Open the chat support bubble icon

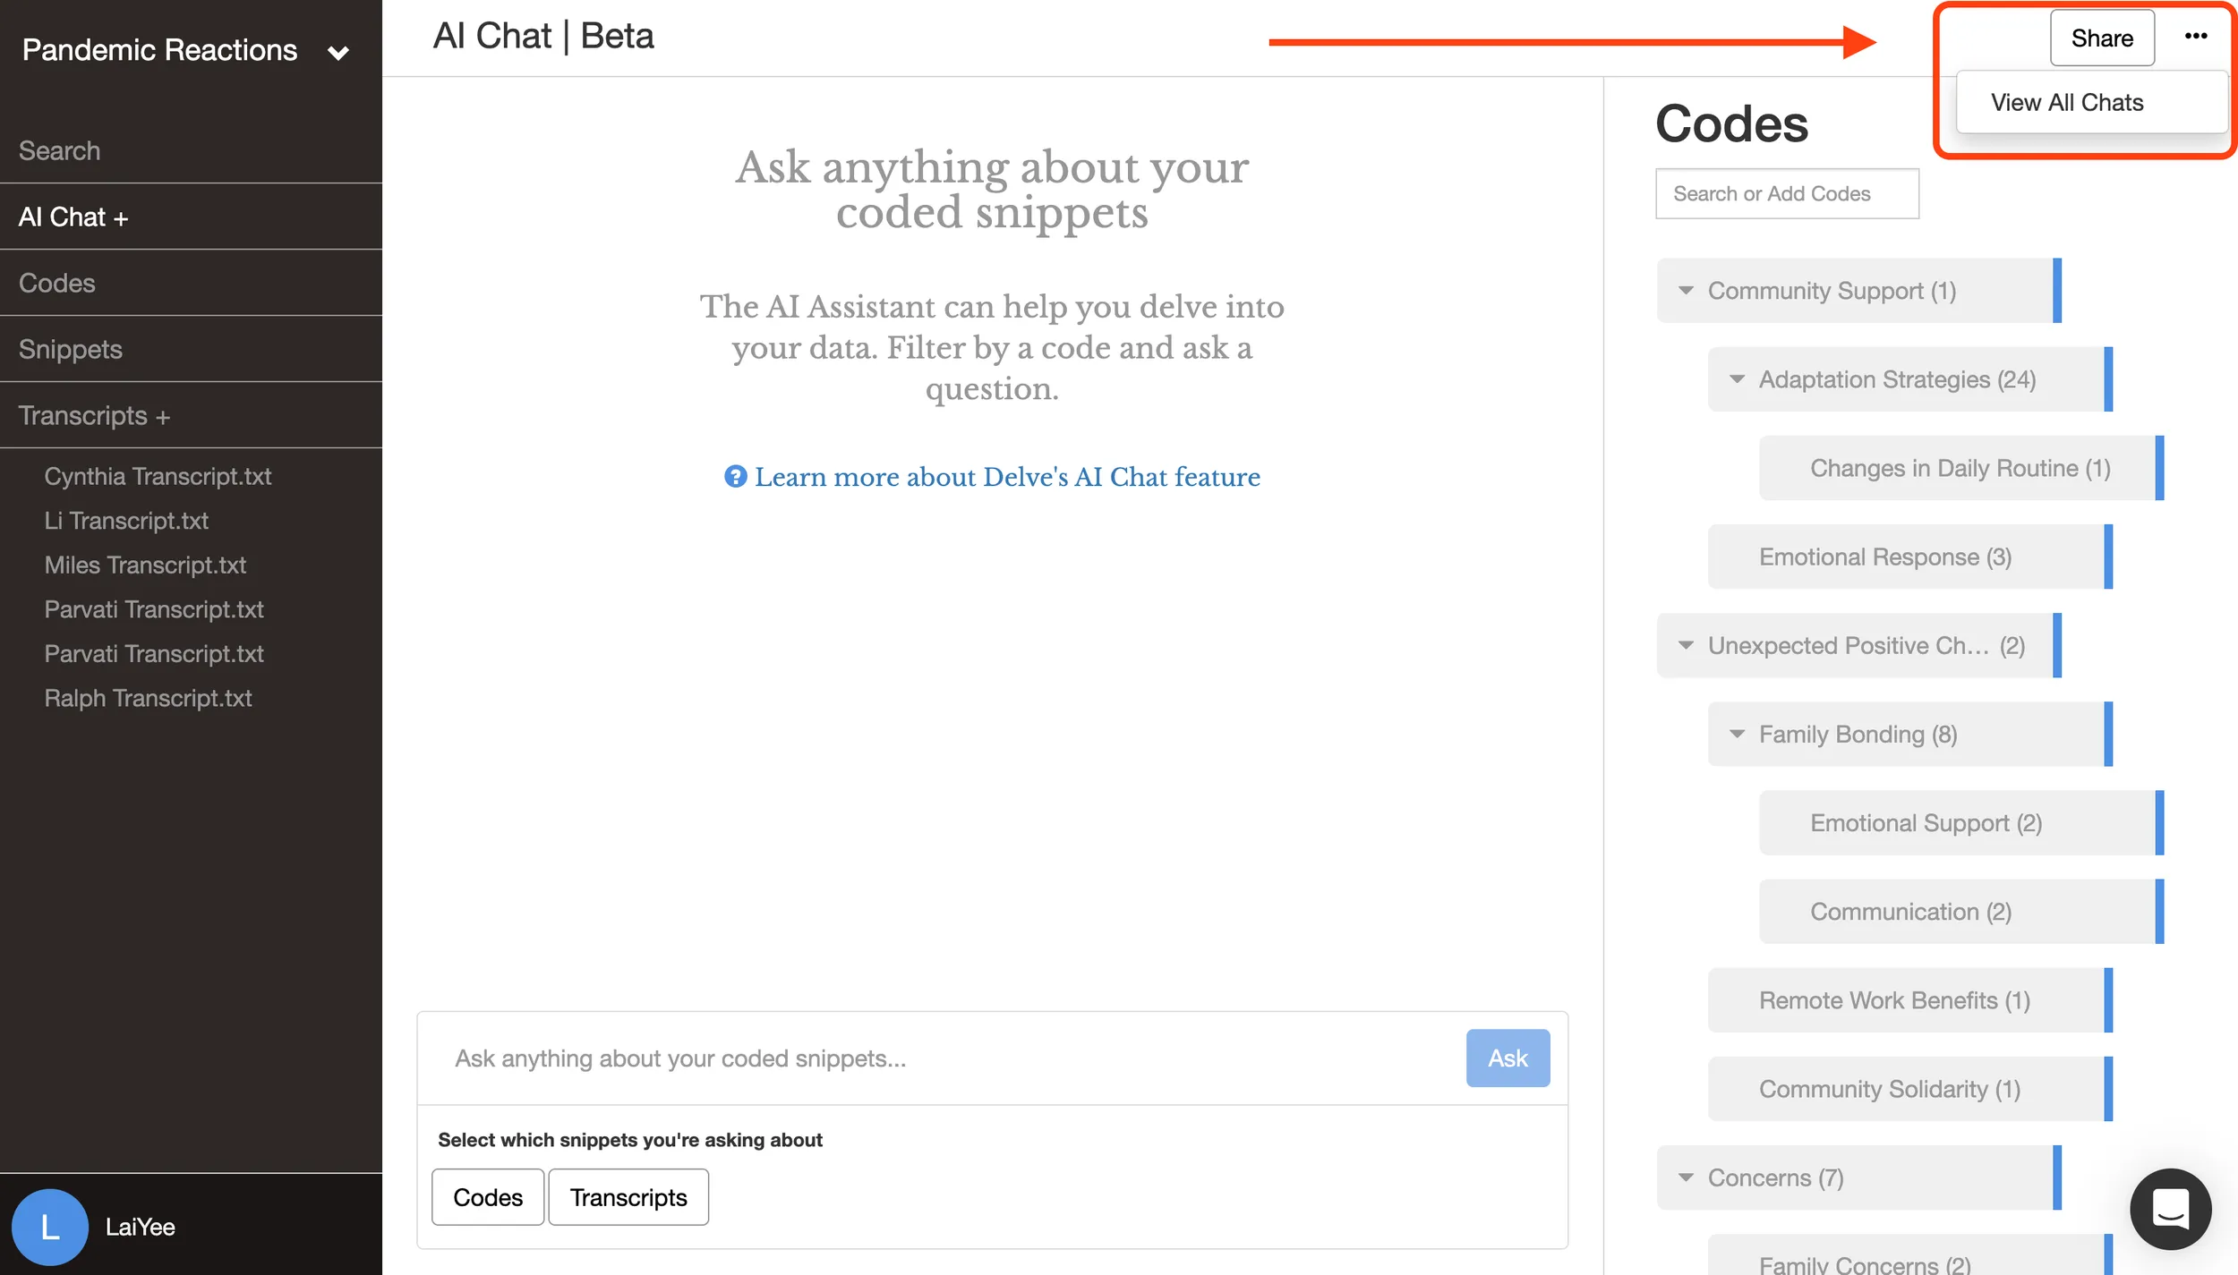2170,1209
